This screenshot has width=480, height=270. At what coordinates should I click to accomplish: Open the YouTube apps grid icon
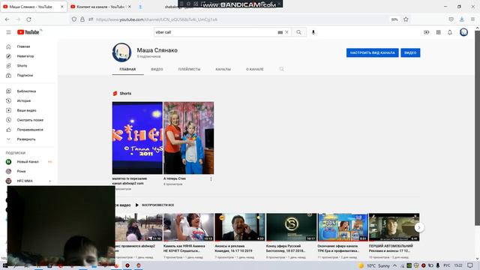coord(438,32)
